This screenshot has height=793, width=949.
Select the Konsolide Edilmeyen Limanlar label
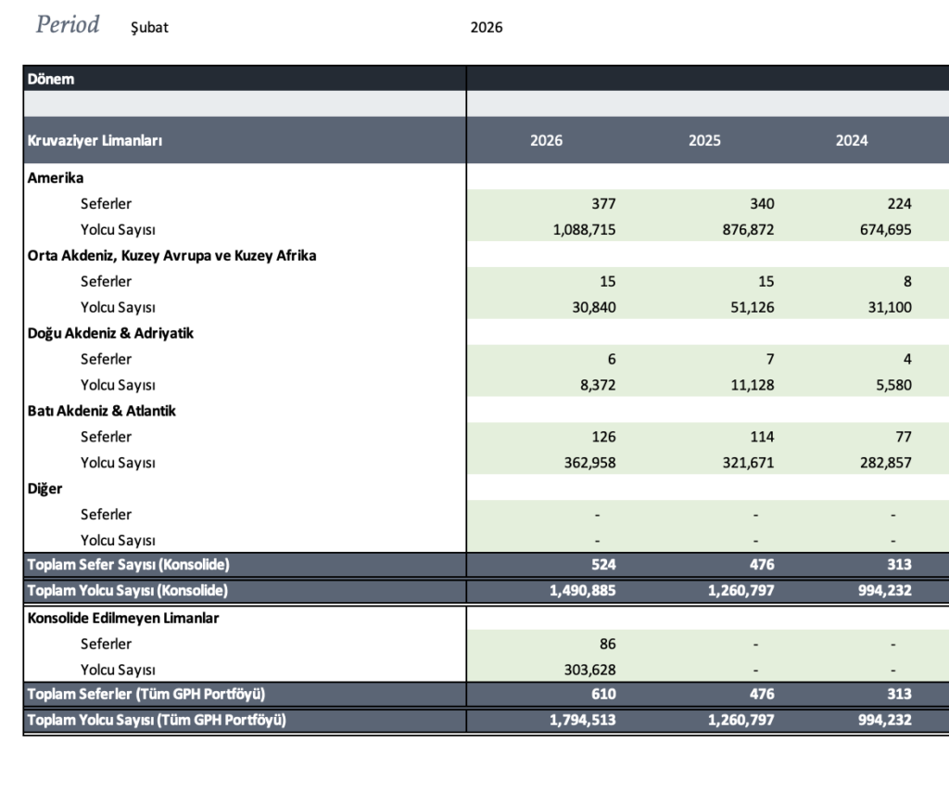(x=123, y=618)
